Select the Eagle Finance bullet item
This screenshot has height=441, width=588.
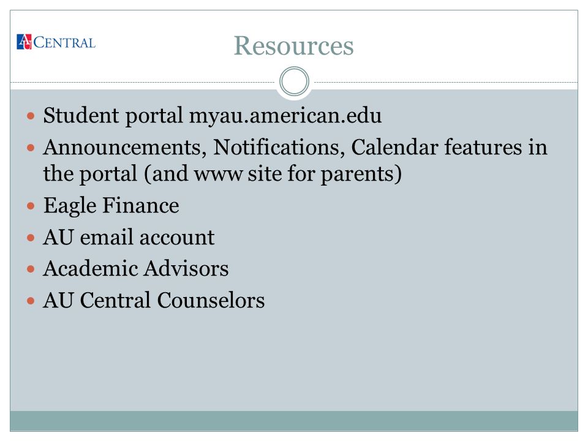[x=111, y=206]
